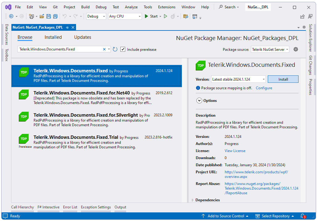Click the refresh icon next to the search box
The width and height of the screenshot is (317, 221).
tap(115, 49)
